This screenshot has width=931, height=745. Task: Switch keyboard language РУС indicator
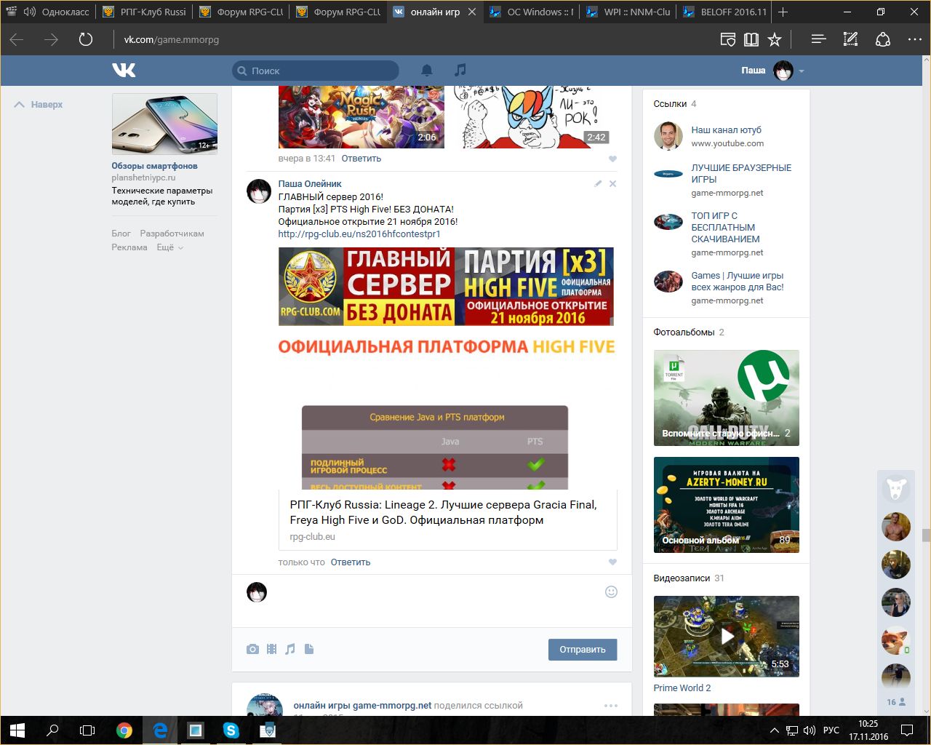coord(831,730)
